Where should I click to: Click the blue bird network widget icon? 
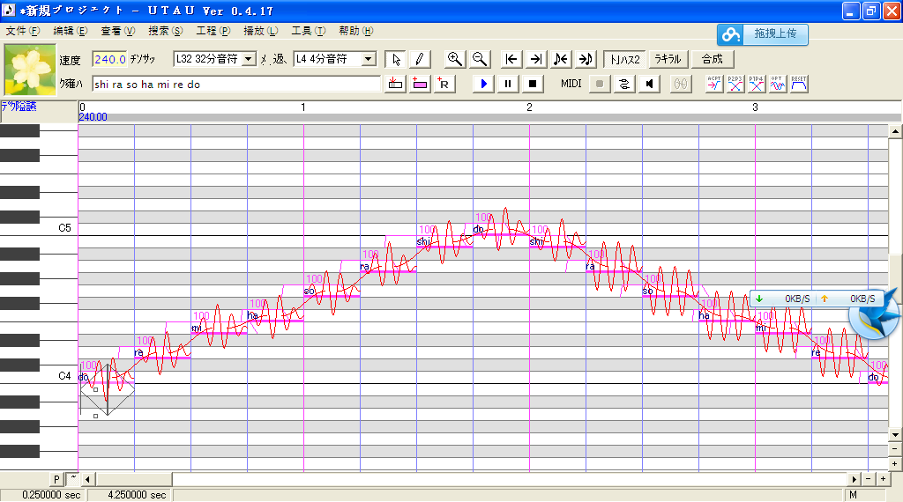point(874,316)
